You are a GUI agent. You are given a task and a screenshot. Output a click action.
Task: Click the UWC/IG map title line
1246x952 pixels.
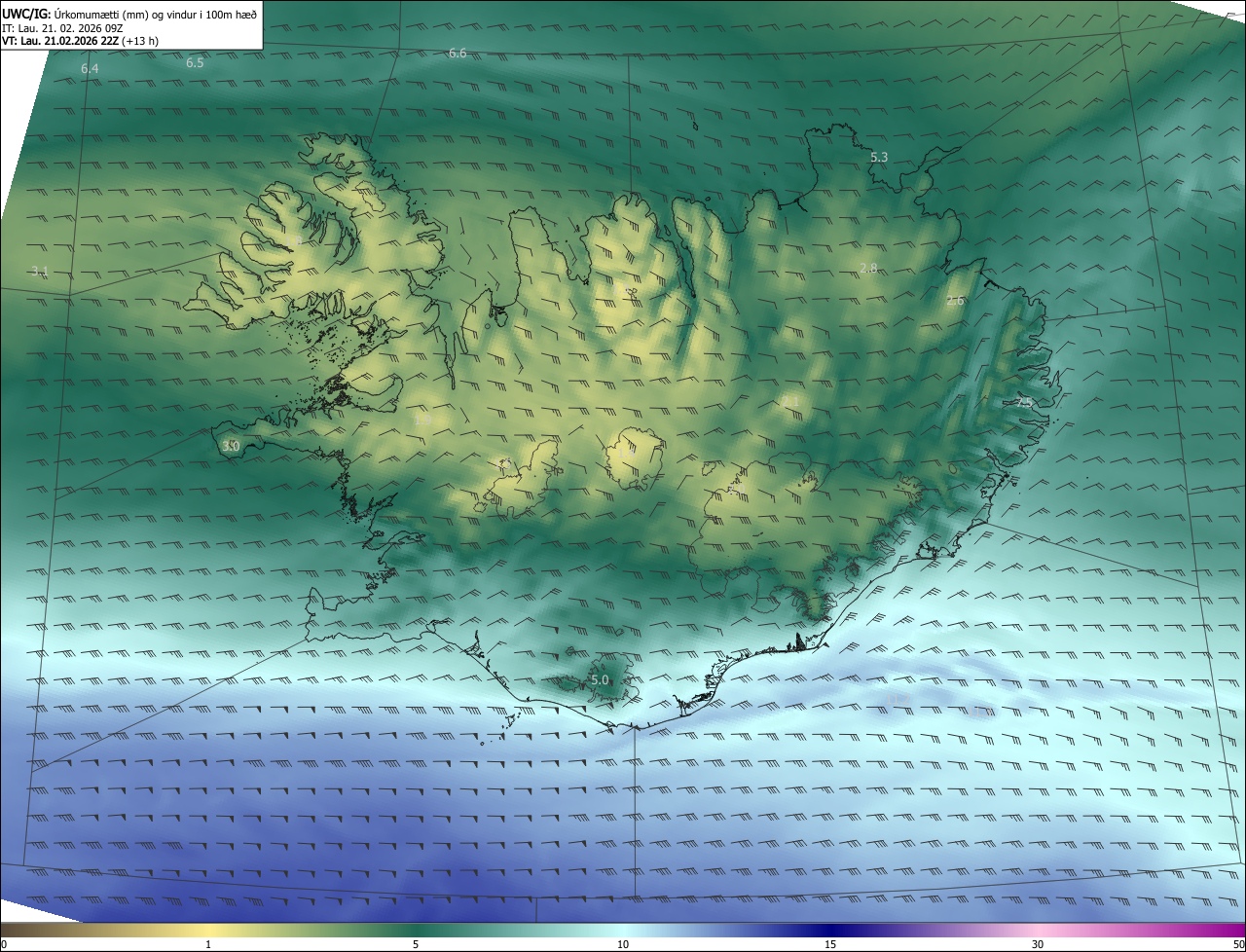click(129, 13)
